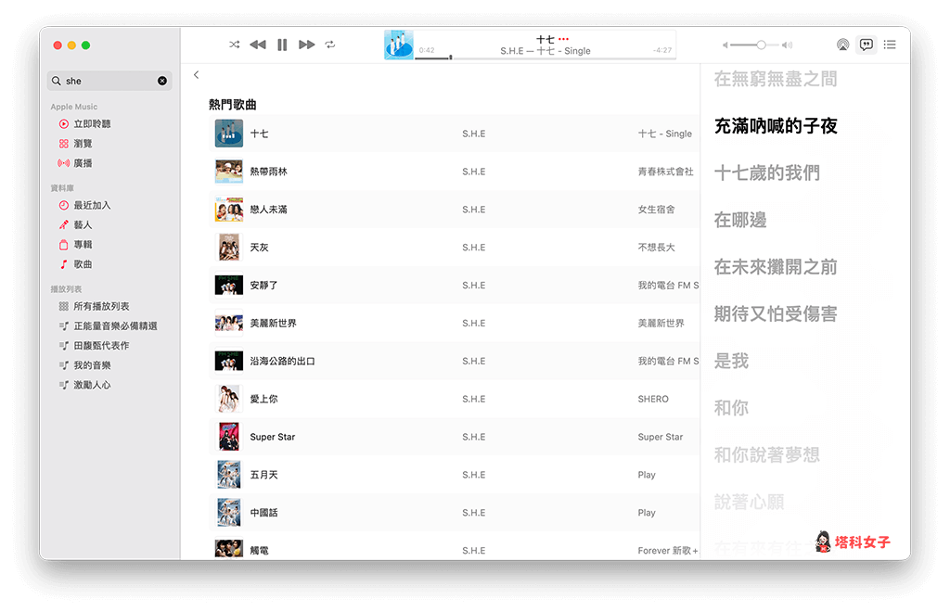Click the search field containing she
Viewport: 950px width, 612px height.
point(109,81)
